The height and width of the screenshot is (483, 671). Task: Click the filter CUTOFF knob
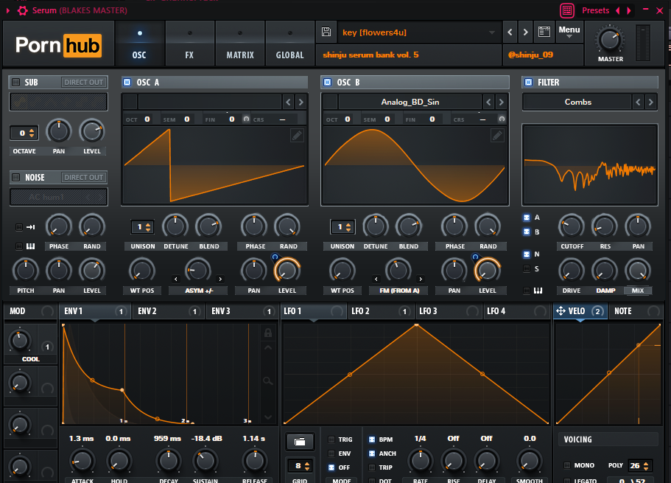click(572, 226)
